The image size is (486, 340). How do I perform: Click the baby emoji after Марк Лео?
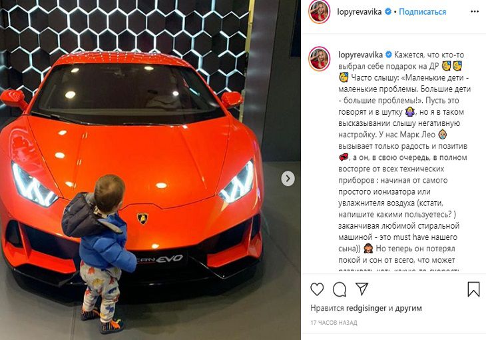pos(442,135)
